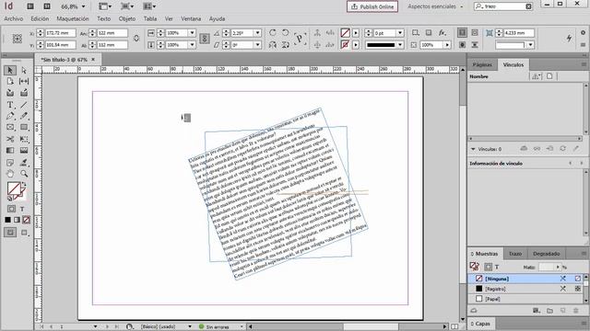The image size is (590, 331).
Task: Select the Selection tool (black arrow)
Action: pos(10,70)
